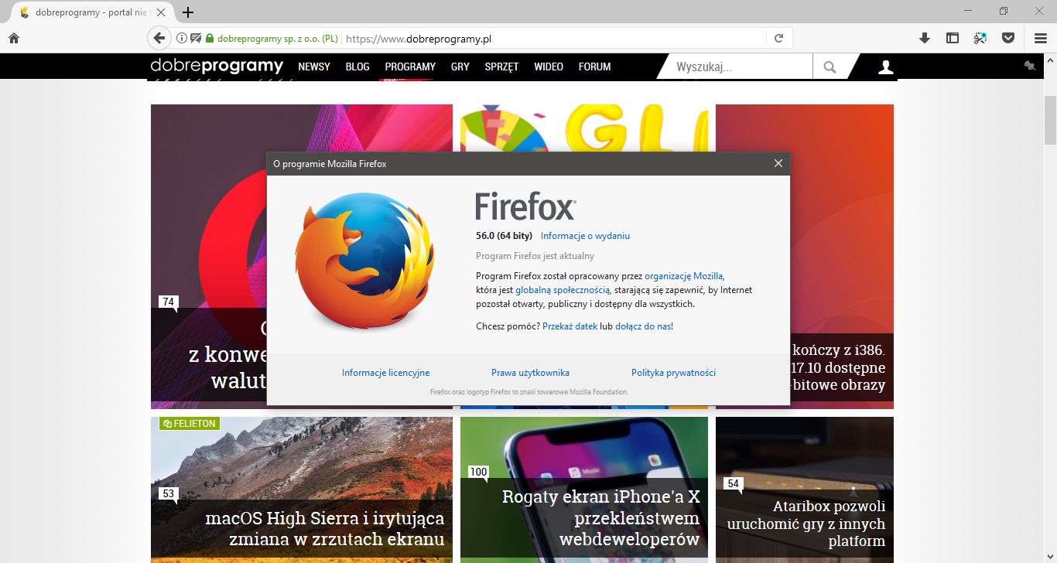Screen dimensions: 1057x563
Task: Select the dobreprogramy tab
Action: (93, 12)
